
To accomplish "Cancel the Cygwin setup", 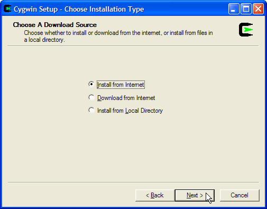I will (x=240, y=195).
